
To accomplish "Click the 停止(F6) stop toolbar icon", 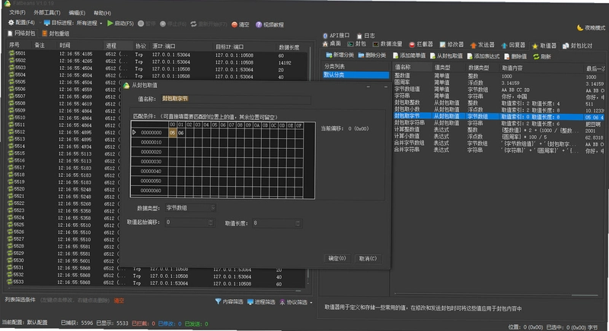I will point(163,24).
